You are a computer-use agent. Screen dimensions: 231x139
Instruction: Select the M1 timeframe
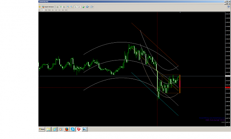39,10
